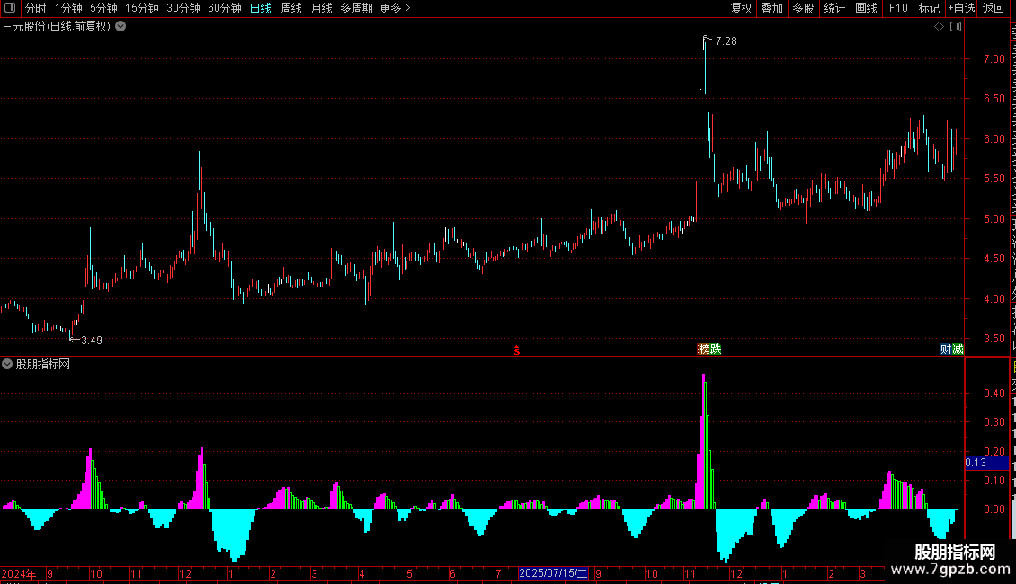Switch to the 分时 view
This screenshot has width=1016, height=584.
36,8
